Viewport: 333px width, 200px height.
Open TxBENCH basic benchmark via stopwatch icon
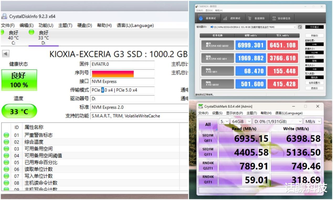tap(201, 18)
